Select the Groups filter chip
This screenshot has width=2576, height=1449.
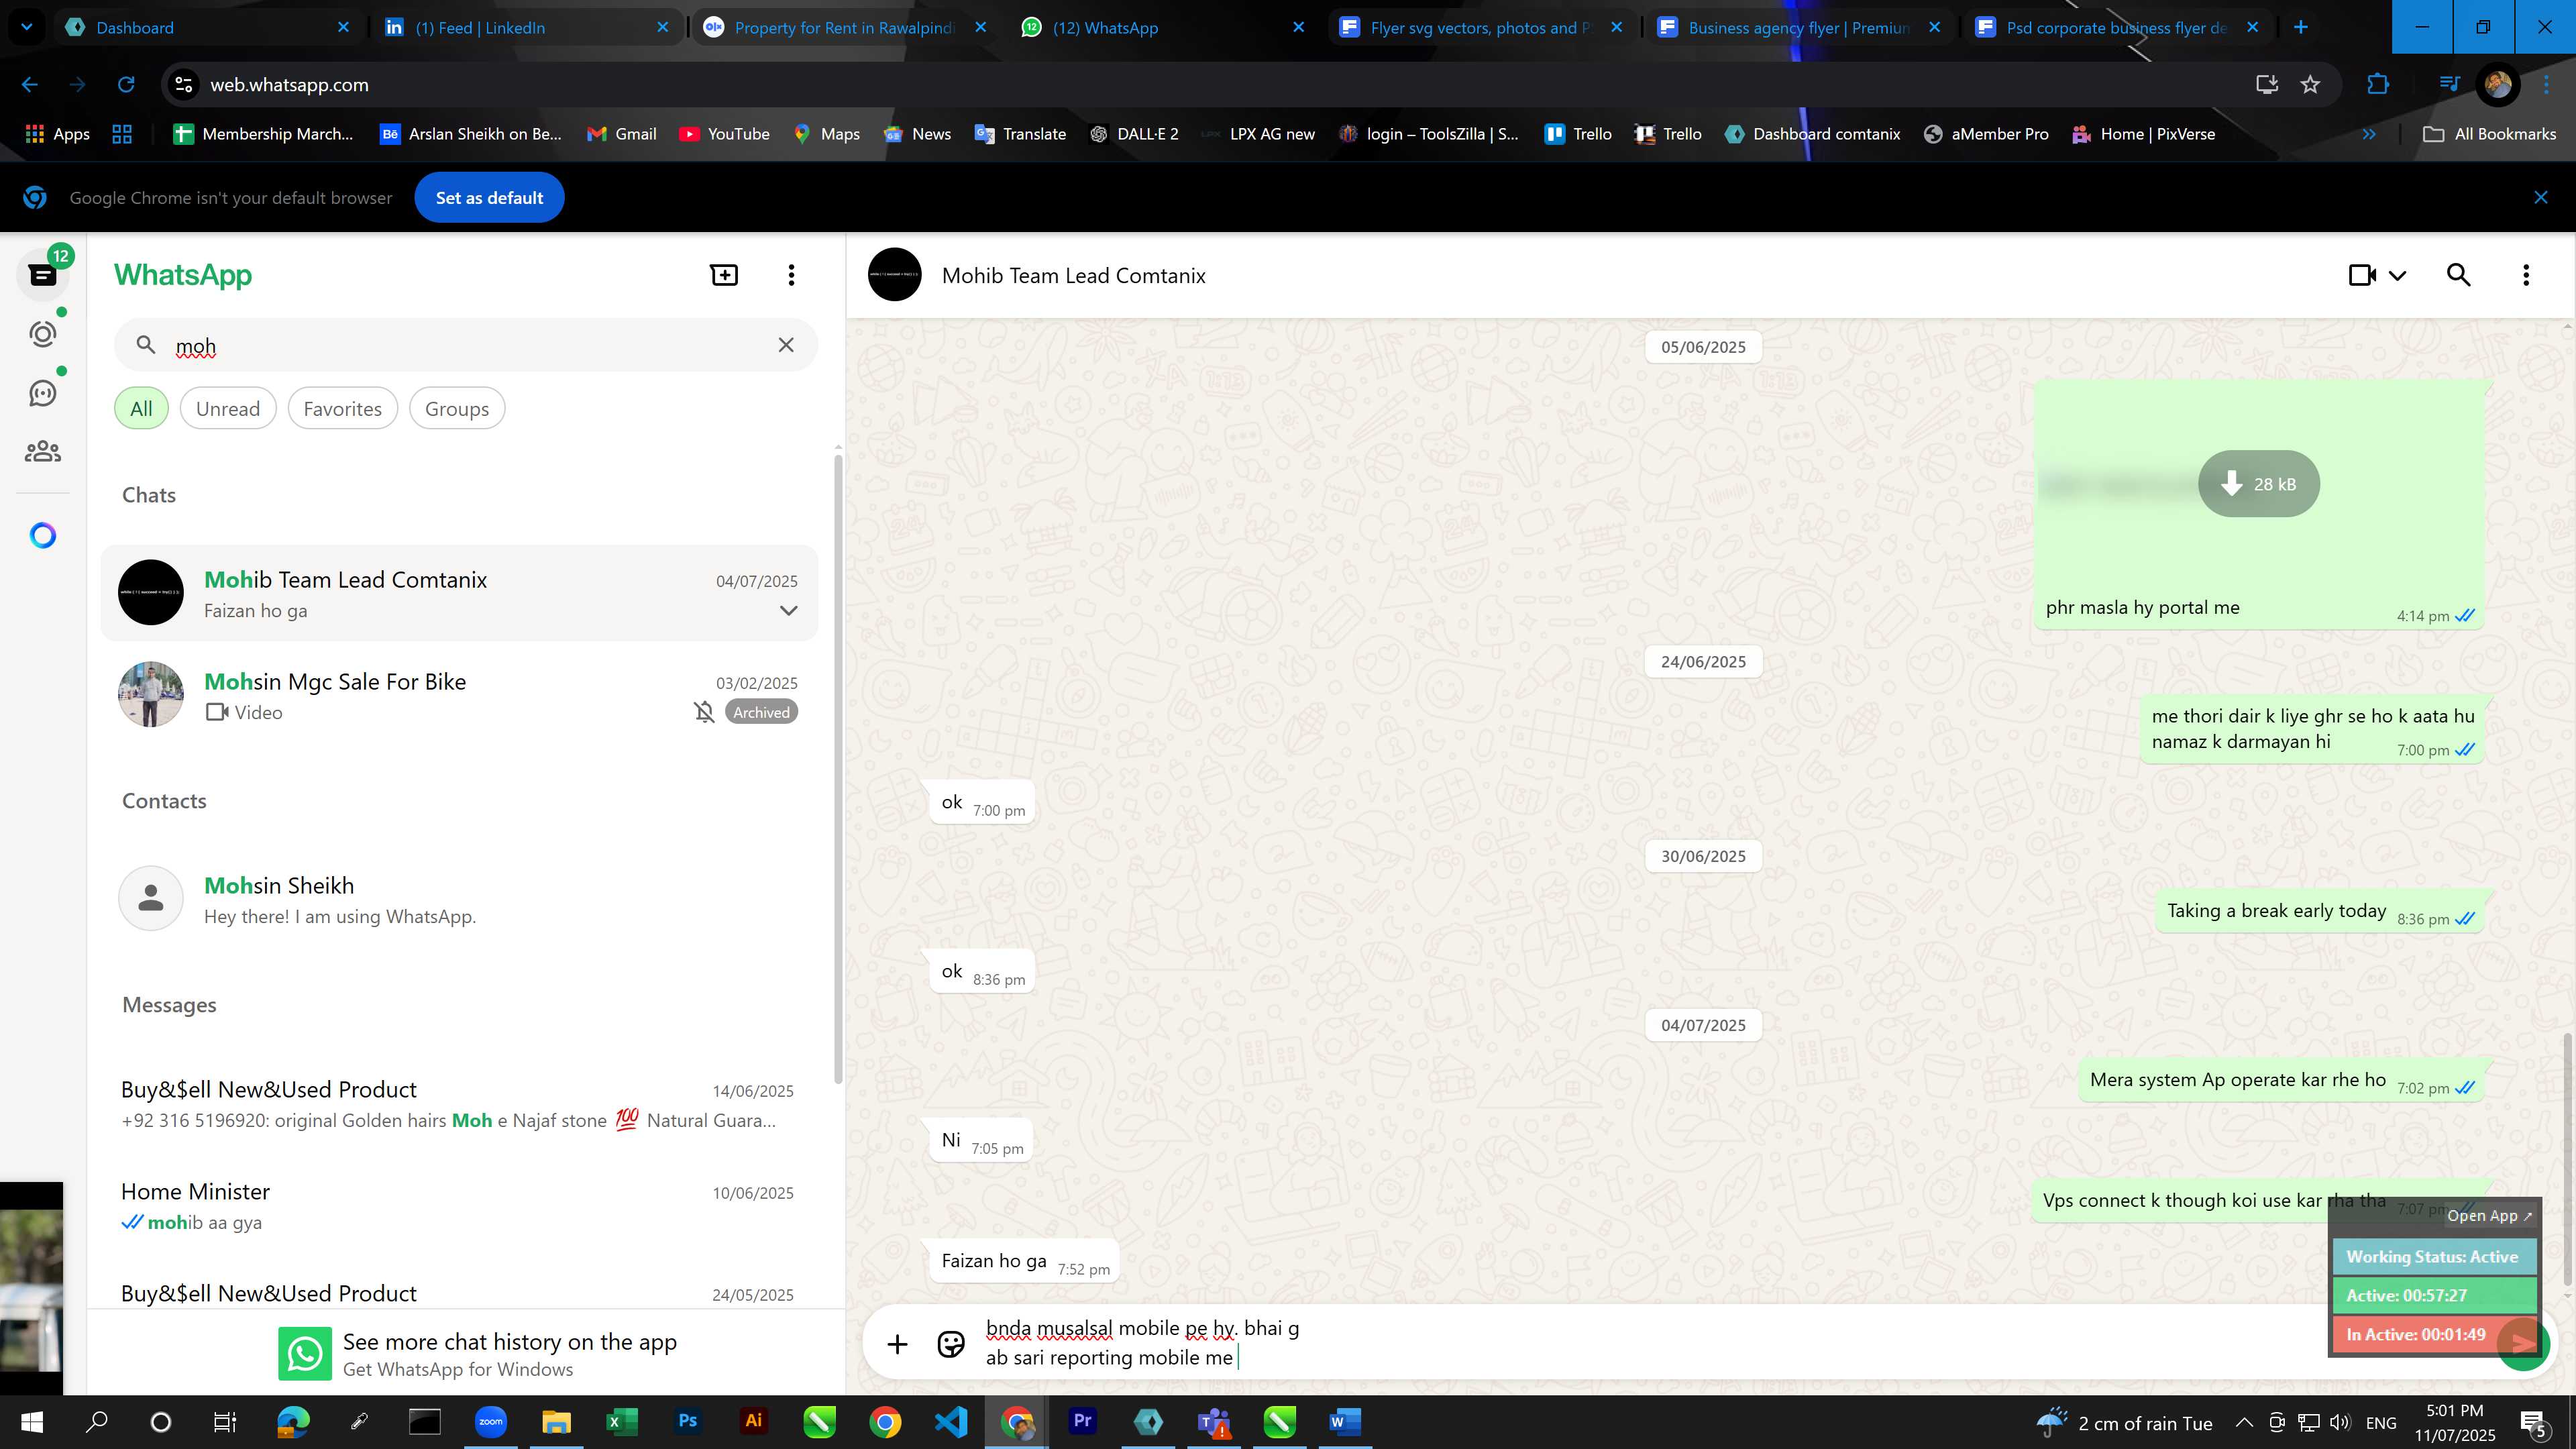click(x=457, y=408)
